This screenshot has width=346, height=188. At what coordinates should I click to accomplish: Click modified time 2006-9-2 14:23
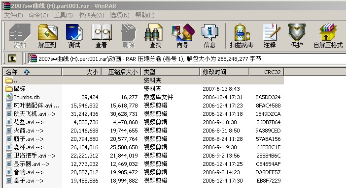click(221, 172)
